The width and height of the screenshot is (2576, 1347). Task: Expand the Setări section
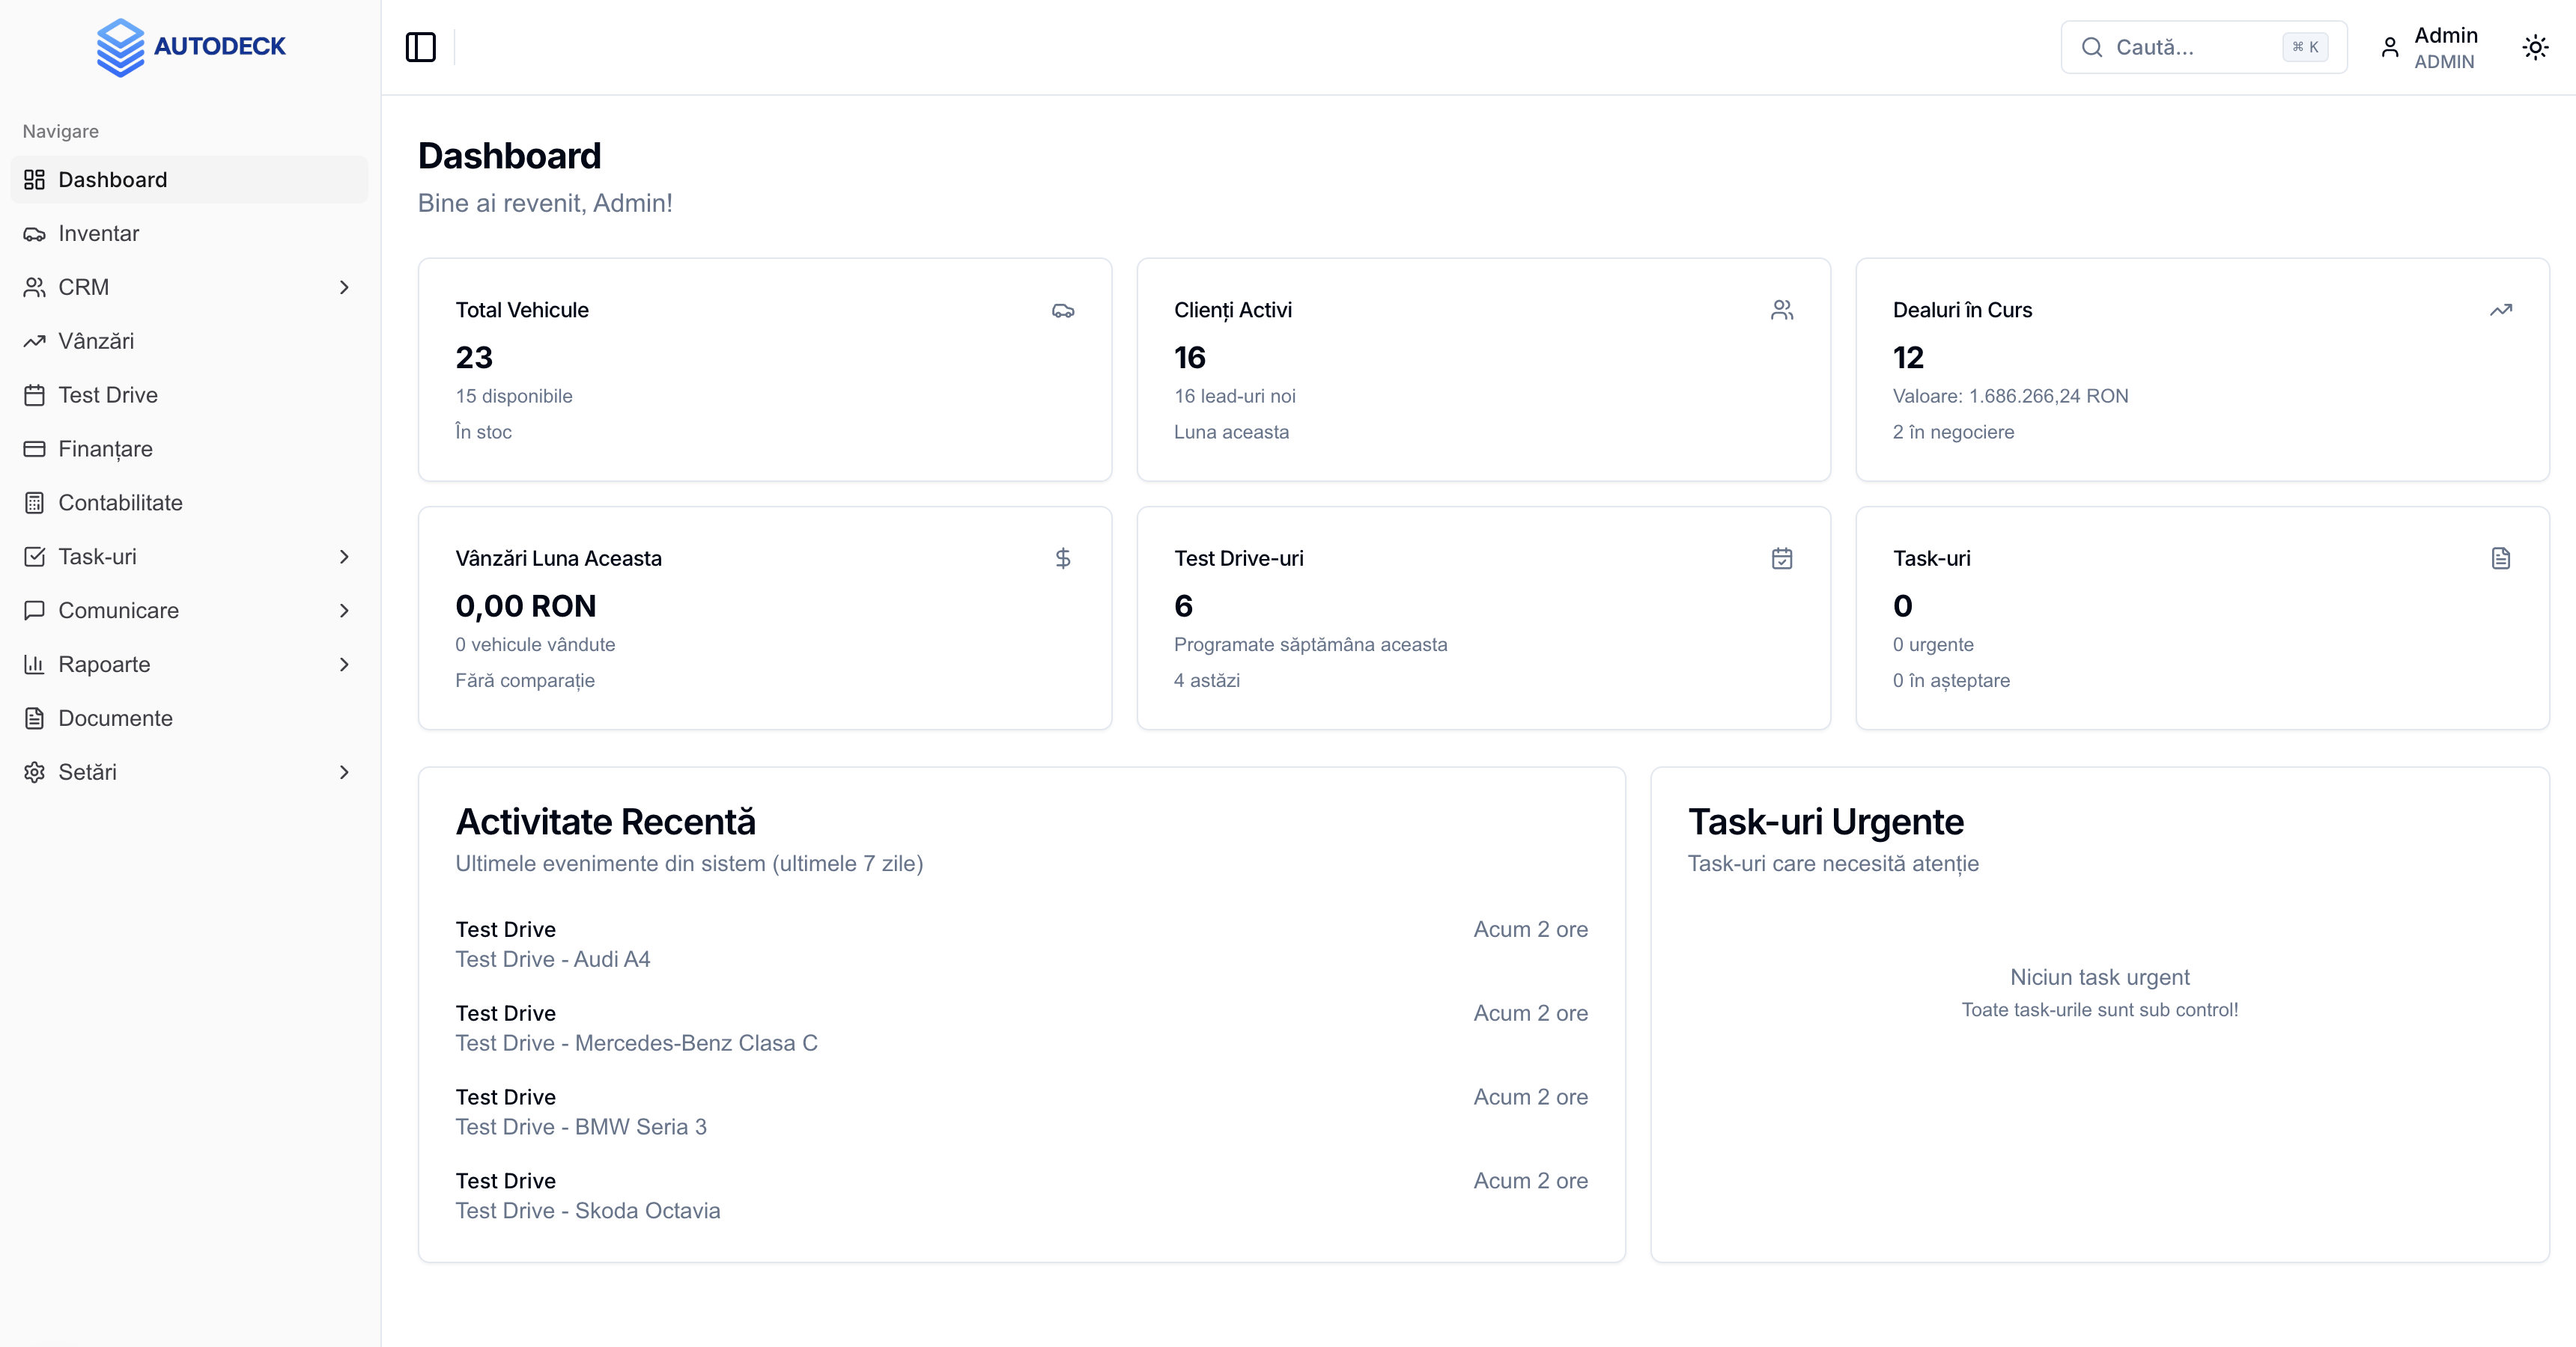tap(345, 772)
